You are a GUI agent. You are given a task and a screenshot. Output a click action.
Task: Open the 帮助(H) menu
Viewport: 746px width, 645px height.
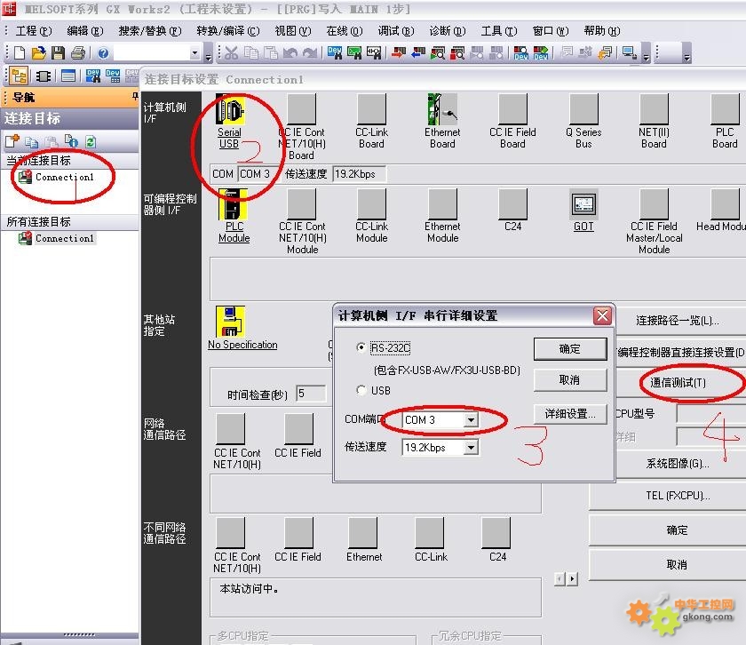(602, 31)
